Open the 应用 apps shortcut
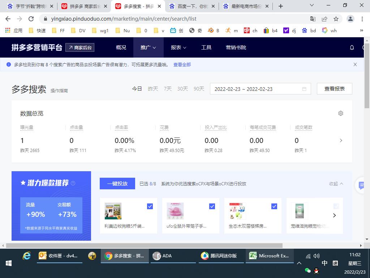 click(x=14, y=30)
